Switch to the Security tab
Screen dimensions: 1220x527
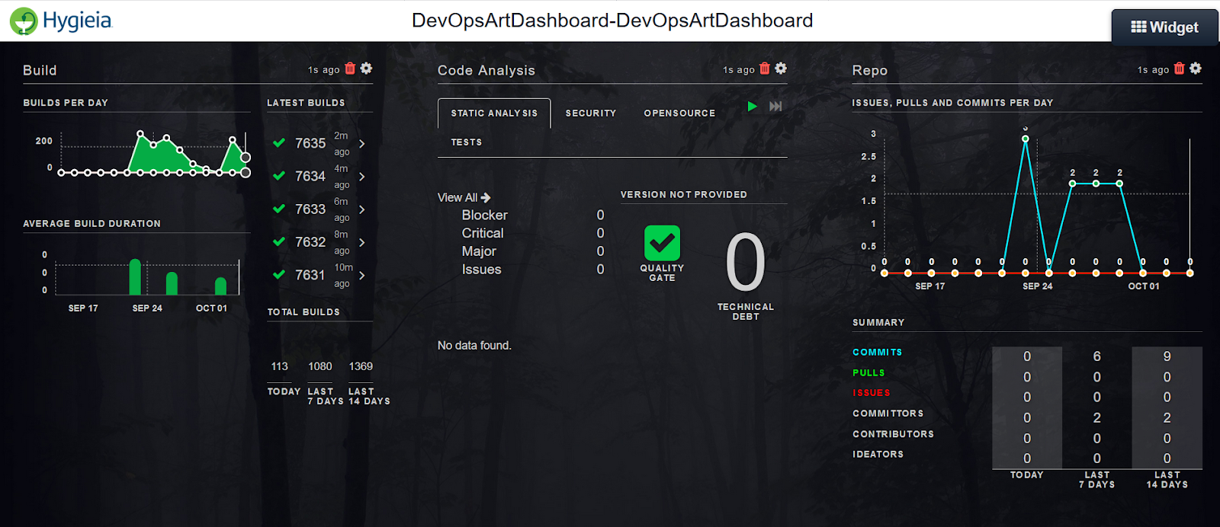click(591, 113)
